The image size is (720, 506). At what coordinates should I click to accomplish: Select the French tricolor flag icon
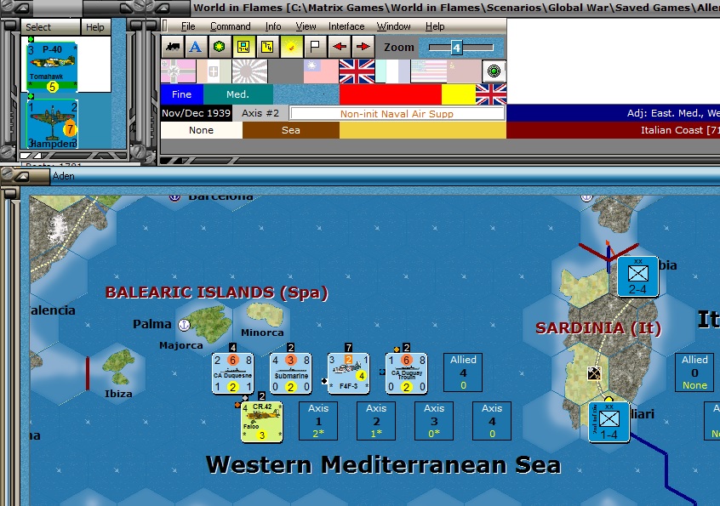392,71
